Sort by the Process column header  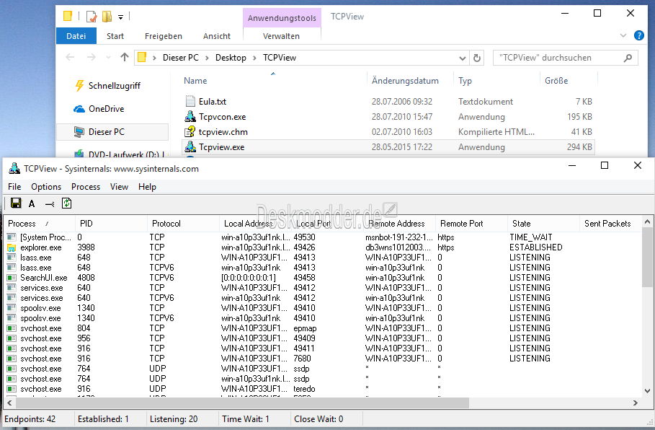[39, 224]
